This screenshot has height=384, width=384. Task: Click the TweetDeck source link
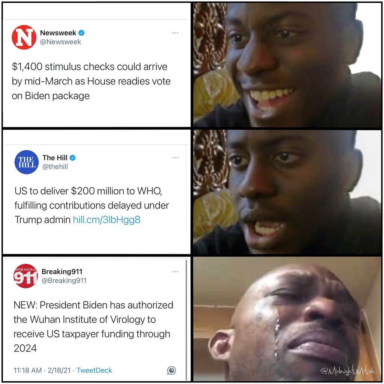94,370
